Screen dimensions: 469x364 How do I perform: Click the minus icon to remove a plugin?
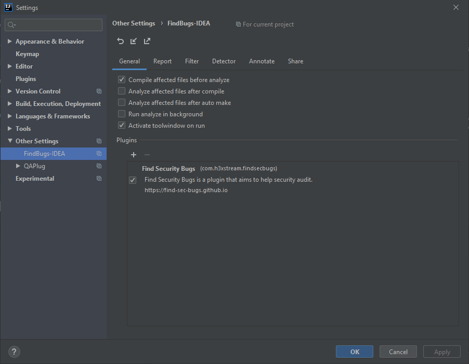click(146, 154)
